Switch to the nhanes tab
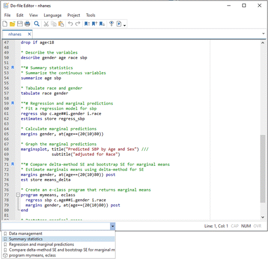The image size is (268, 259). 15,34
